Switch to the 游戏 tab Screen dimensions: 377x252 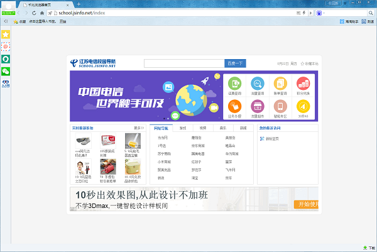click(x=183, y=128)
